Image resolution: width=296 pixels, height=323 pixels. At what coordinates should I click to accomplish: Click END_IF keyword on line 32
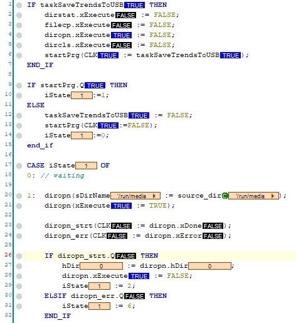(58, 316)
